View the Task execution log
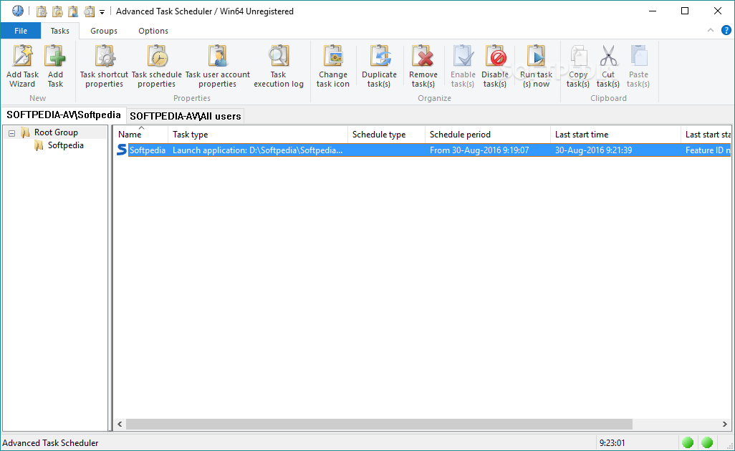 tap(279, 66)
